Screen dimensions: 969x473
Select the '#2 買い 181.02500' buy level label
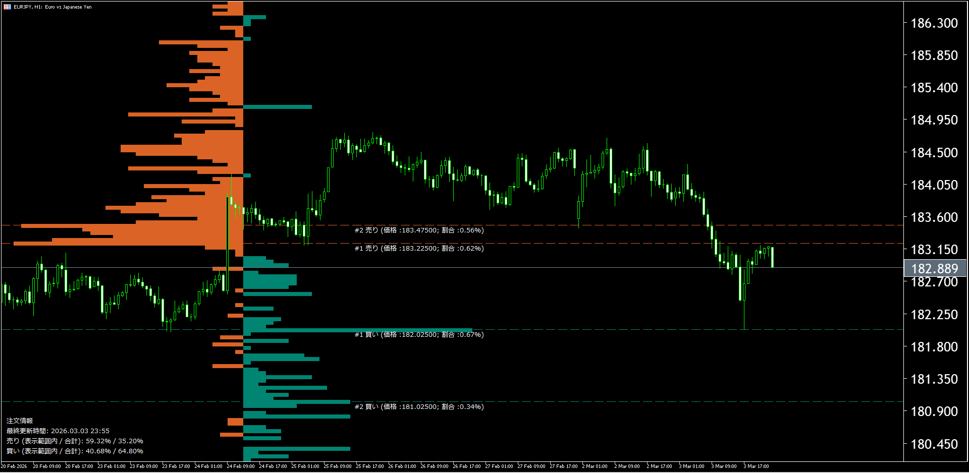[419, 407]
